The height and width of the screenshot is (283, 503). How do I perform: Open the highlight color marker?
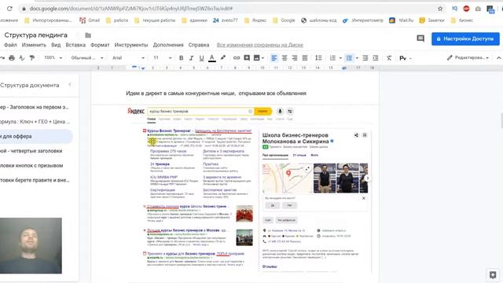tap(223, 58)
